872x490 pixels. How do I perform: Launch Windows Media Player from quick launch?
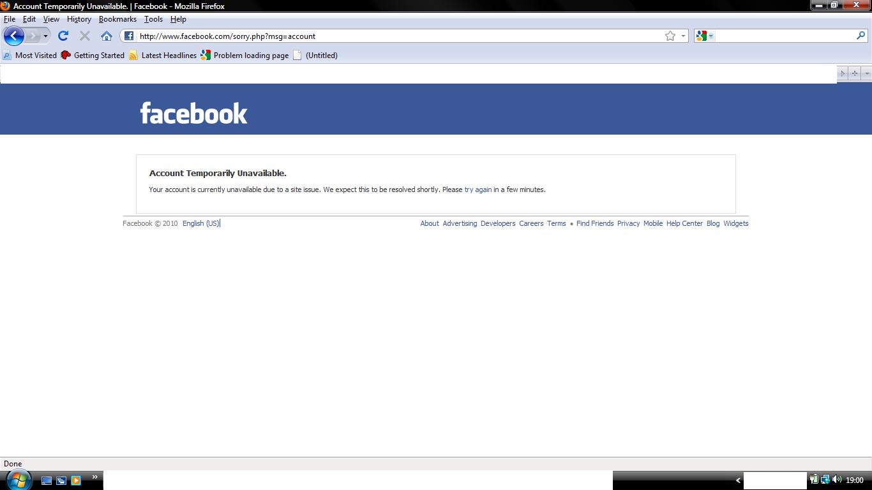[76, 480]
